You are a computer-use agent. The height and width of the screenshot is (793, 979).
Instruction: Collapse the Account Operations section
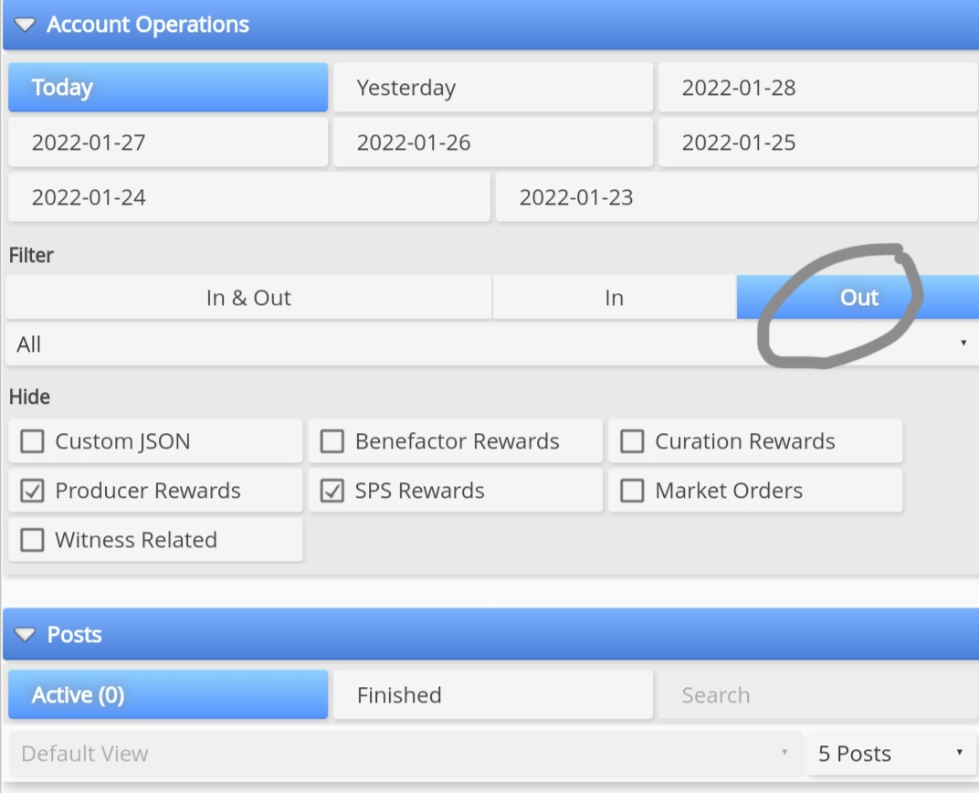(25, 25)
